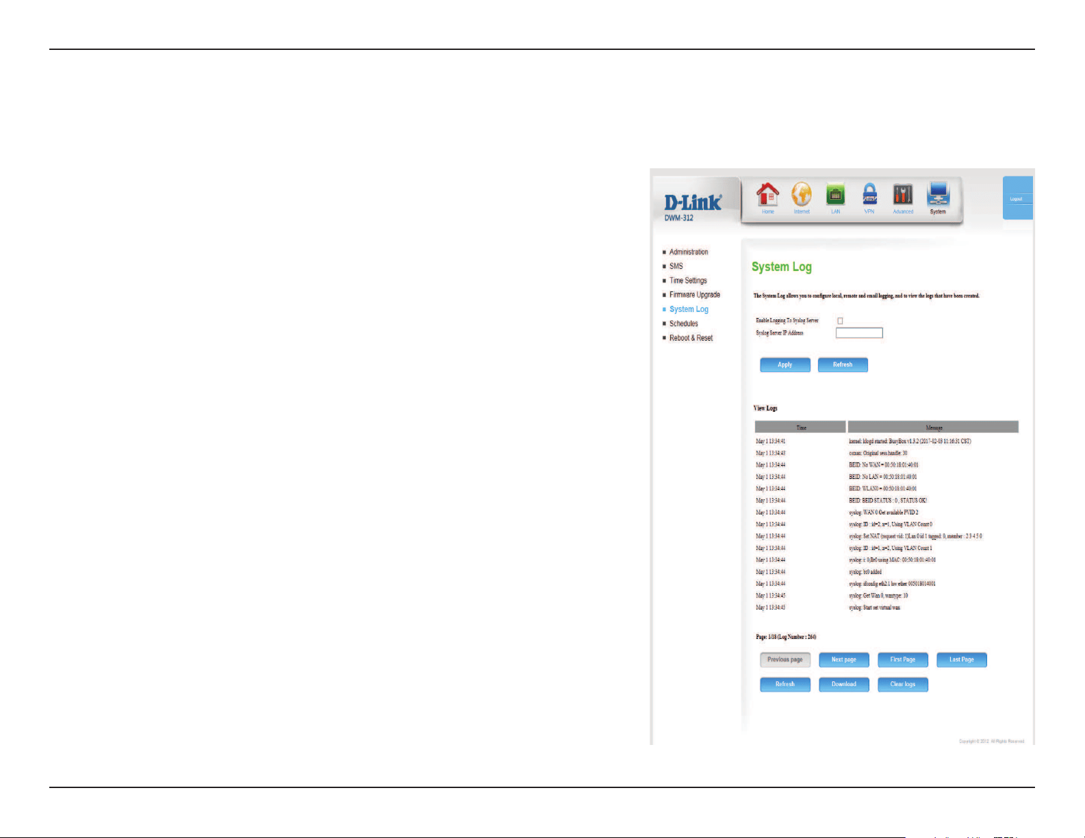Viewport: 1085px width, 838px height.
Task: Select log entry 'BEID: No WAN'
Action: pyautogui.click(x=884, y=464)
